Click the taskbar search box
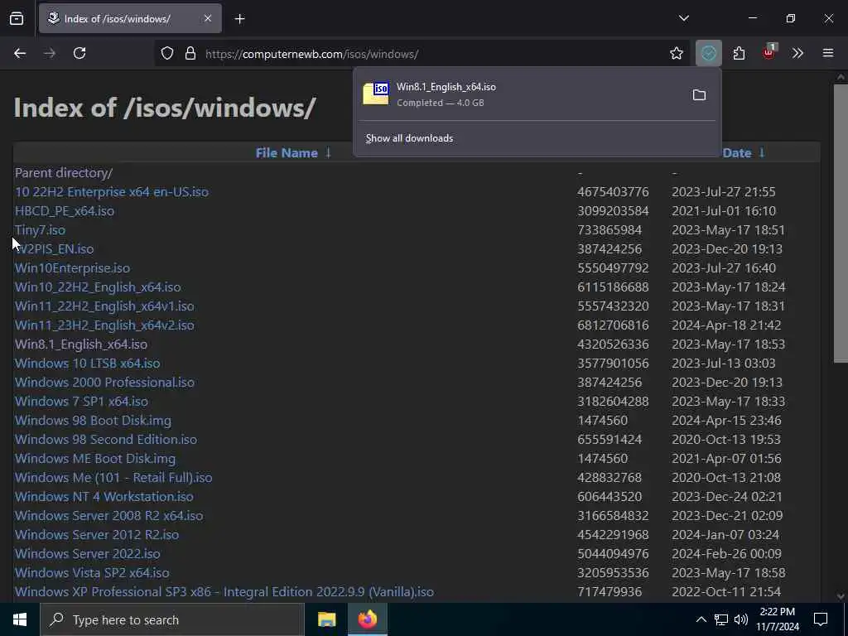Image resolution: width=848 pixels, height=636 pixels. coord(172,619)
